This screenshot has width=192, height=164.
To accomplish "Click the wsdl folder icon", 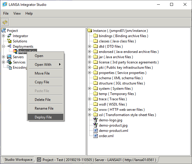I will (95, 104).
